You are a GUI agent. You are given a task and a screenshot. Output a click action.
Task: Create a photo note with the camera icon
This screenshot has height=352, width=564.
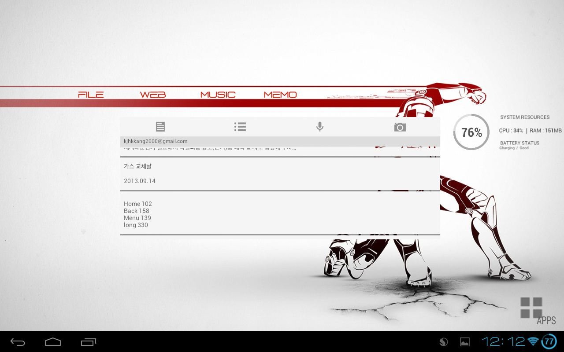(400, 127)
